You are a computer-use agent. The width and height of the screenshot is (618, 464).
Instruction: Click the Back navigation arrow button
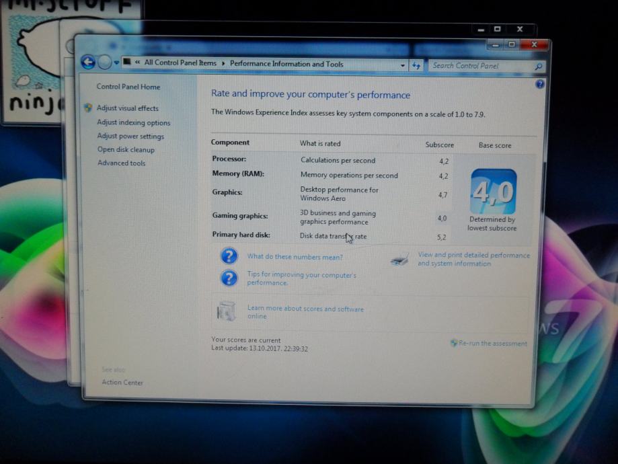pos(88,62)
